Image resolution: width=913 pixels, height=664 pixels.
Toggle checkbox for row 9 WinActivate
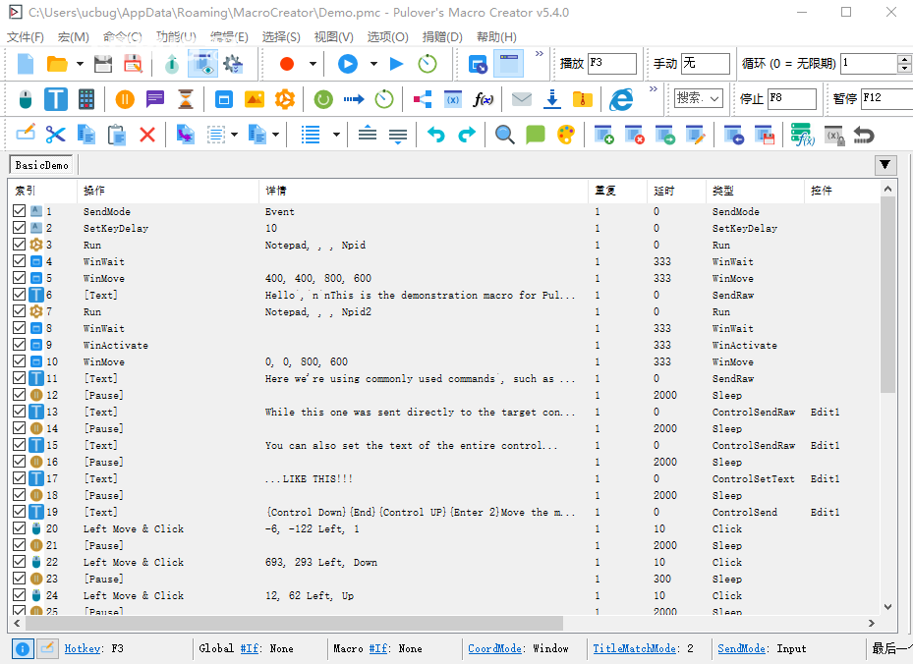20,345
